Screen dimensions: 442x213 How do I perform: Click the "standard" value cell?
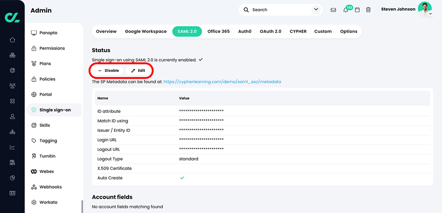189,159
